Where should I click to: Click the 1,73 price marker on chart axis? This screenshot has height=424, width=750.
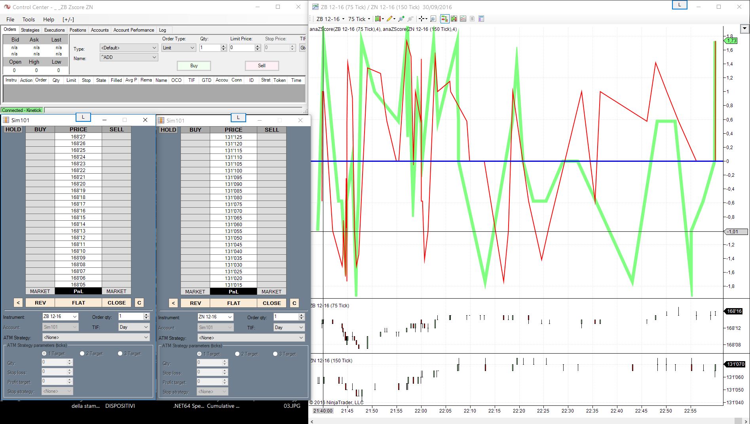click(731, 41)
